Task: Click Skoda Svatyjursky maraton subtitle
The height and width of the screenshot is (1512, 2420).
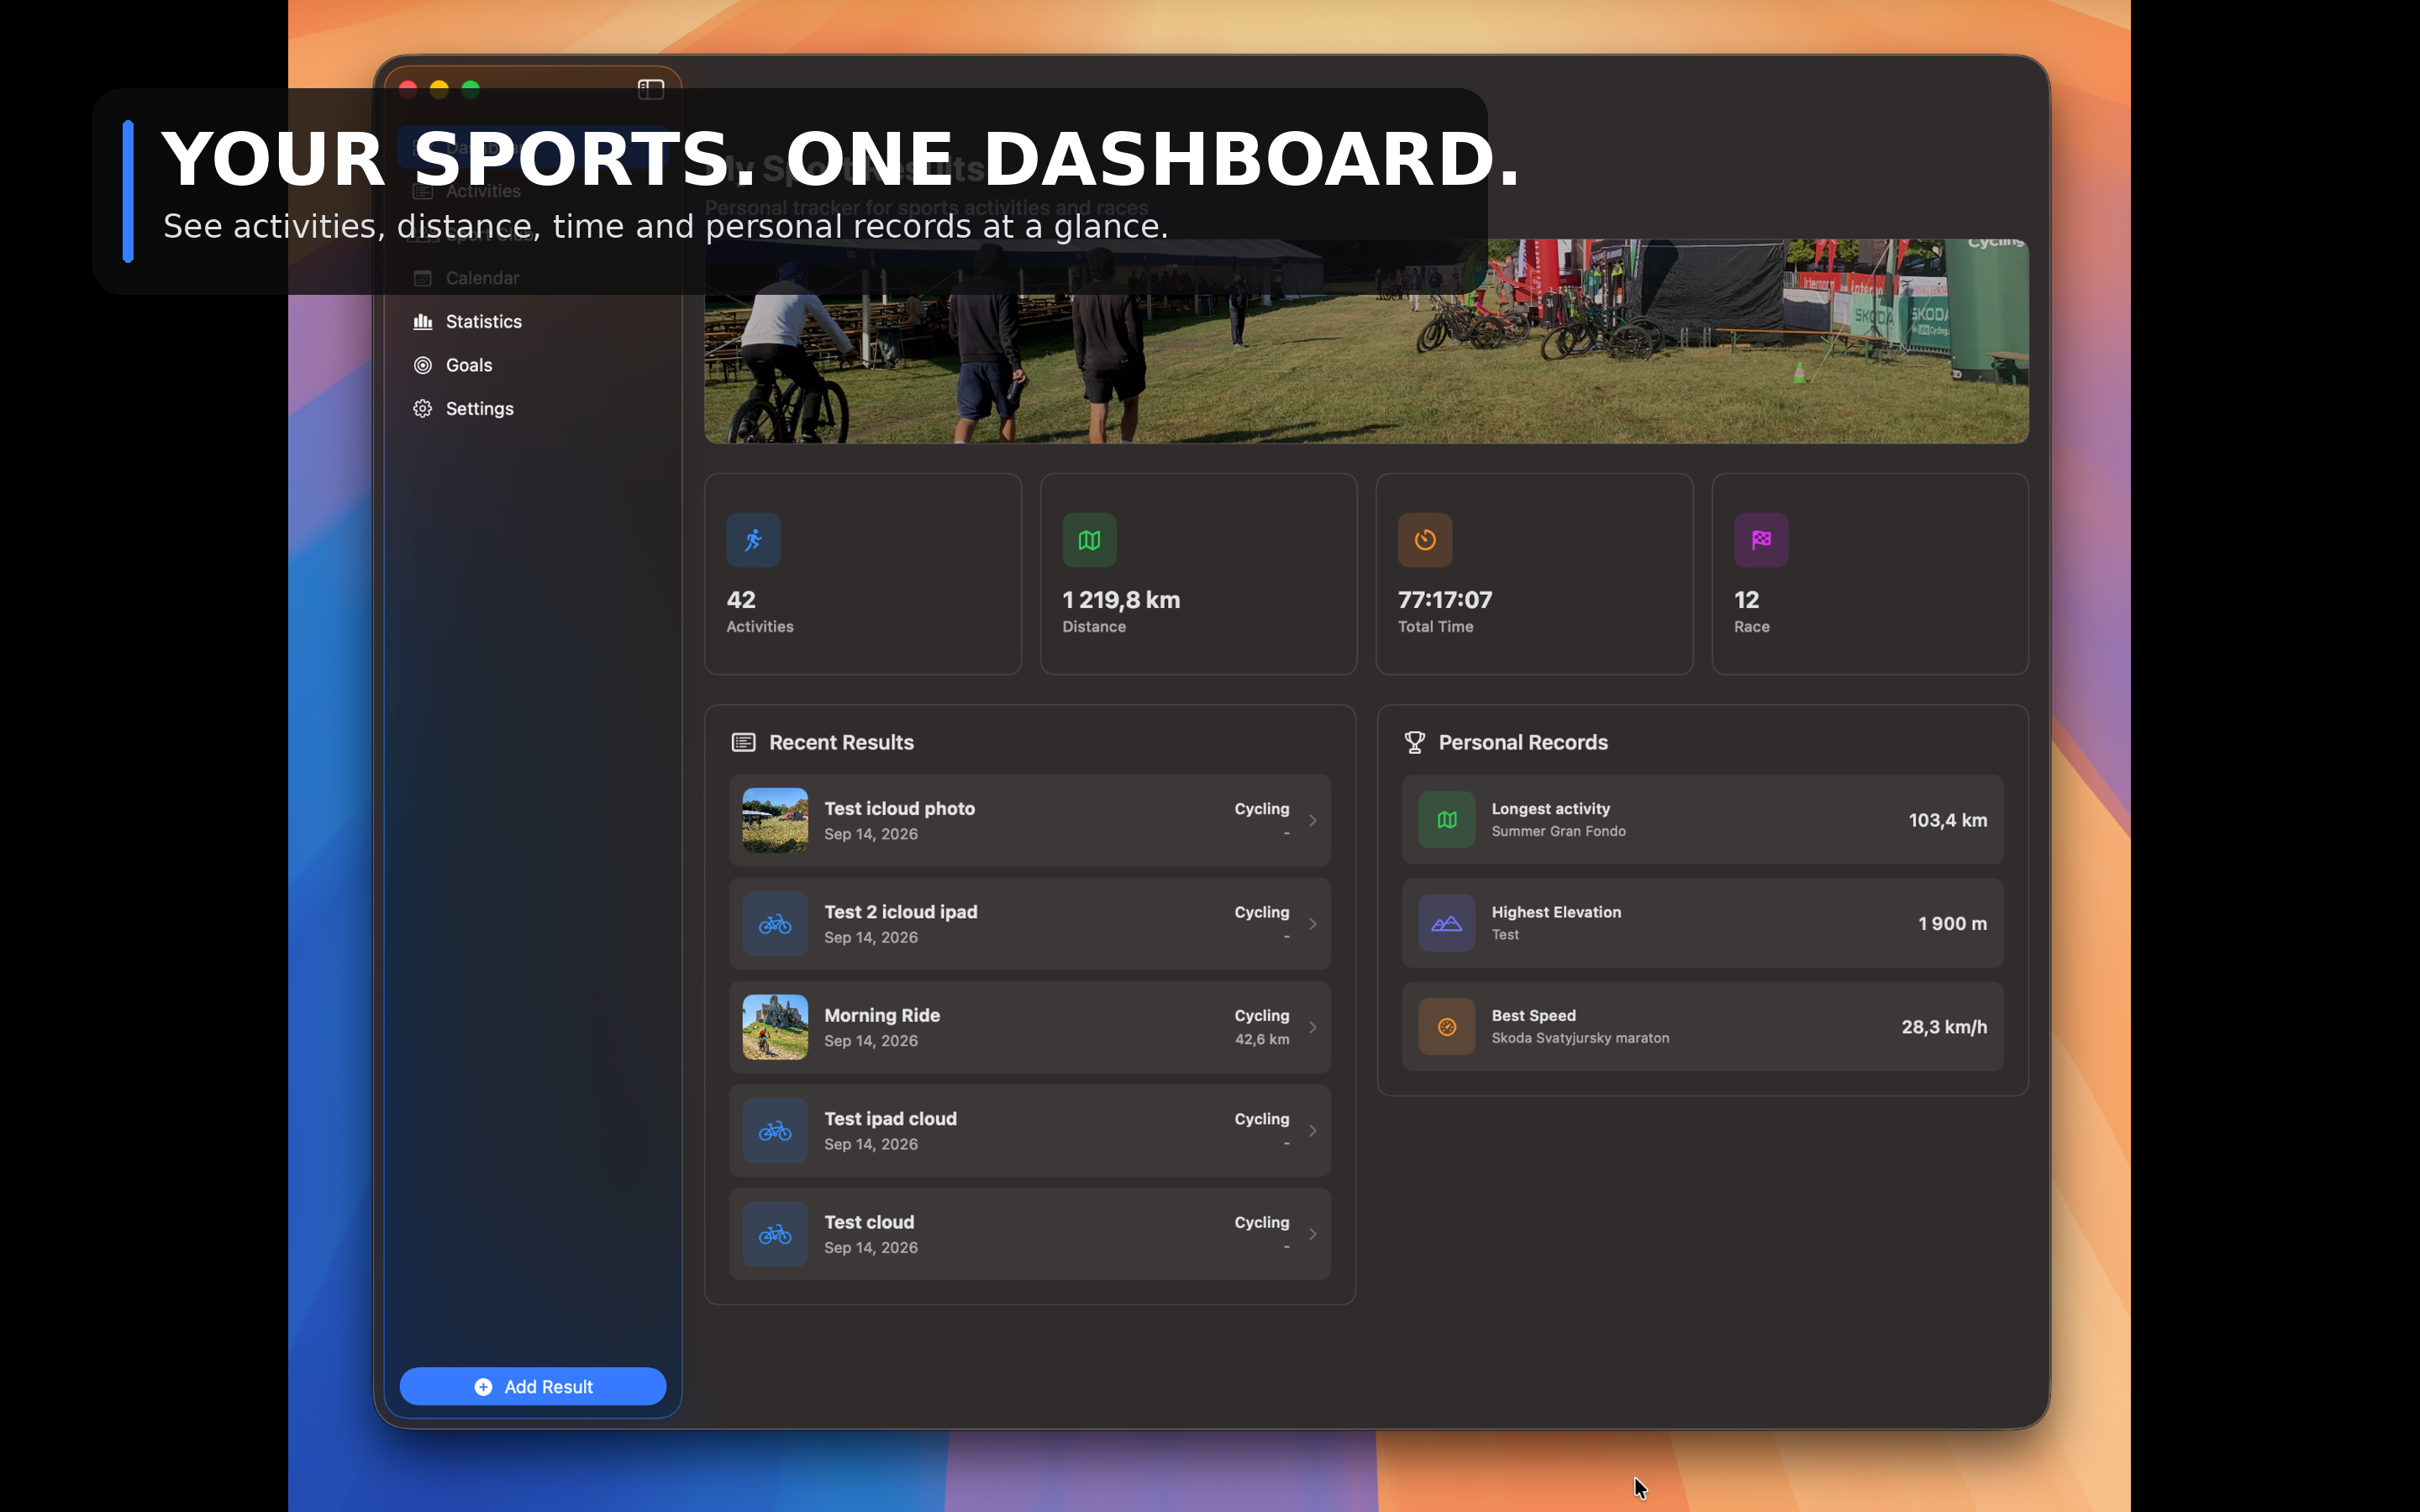Action: pyautogui.click(x=1580, y=1038)
